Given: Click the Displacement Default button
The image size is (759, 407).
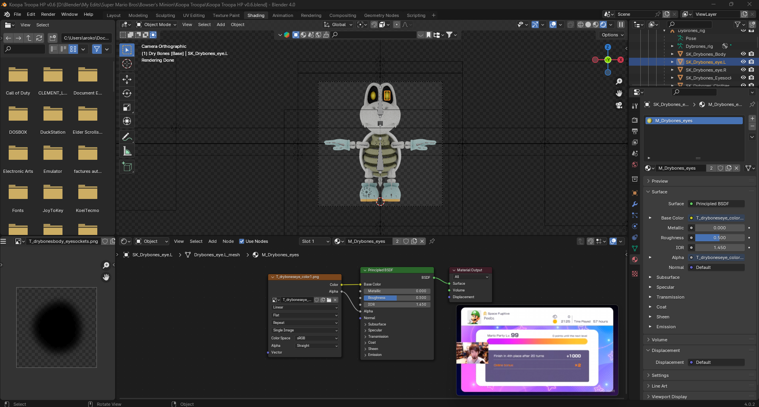Looking at the screenshot, I should 716,362.
